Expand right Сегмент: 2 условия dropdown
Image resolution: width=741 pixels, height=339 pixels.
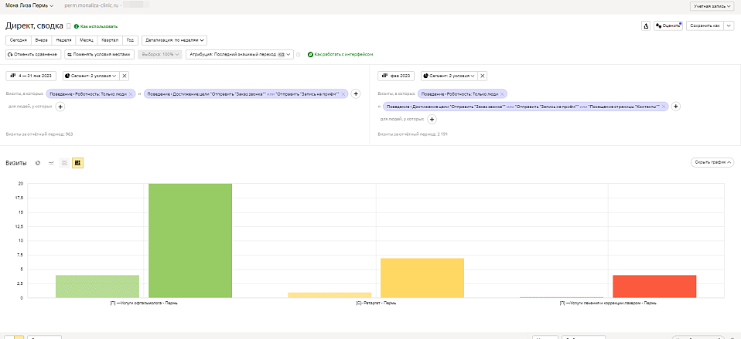tap(449, 76)
